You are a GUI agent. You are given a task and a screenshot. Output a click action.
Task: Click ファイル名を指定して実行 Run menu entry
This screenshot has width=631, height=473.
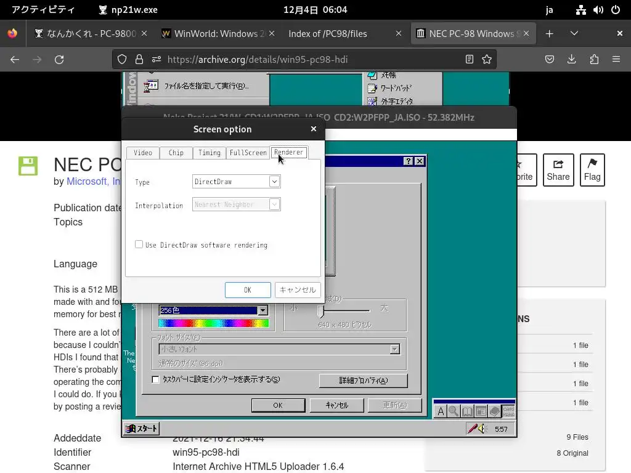pyautogui.click(x=197, y=86)
